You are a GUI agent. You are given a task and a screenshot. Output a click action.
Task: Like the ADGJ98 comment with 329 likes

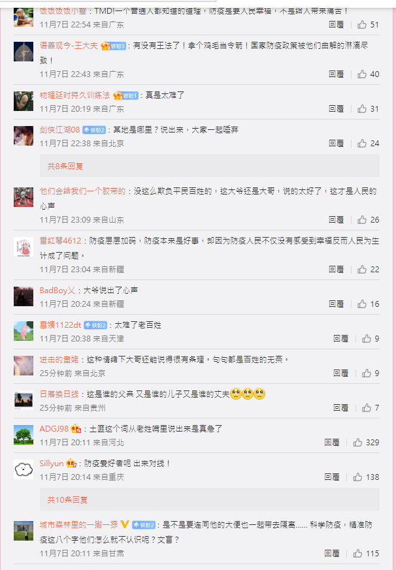pos(366,443)
